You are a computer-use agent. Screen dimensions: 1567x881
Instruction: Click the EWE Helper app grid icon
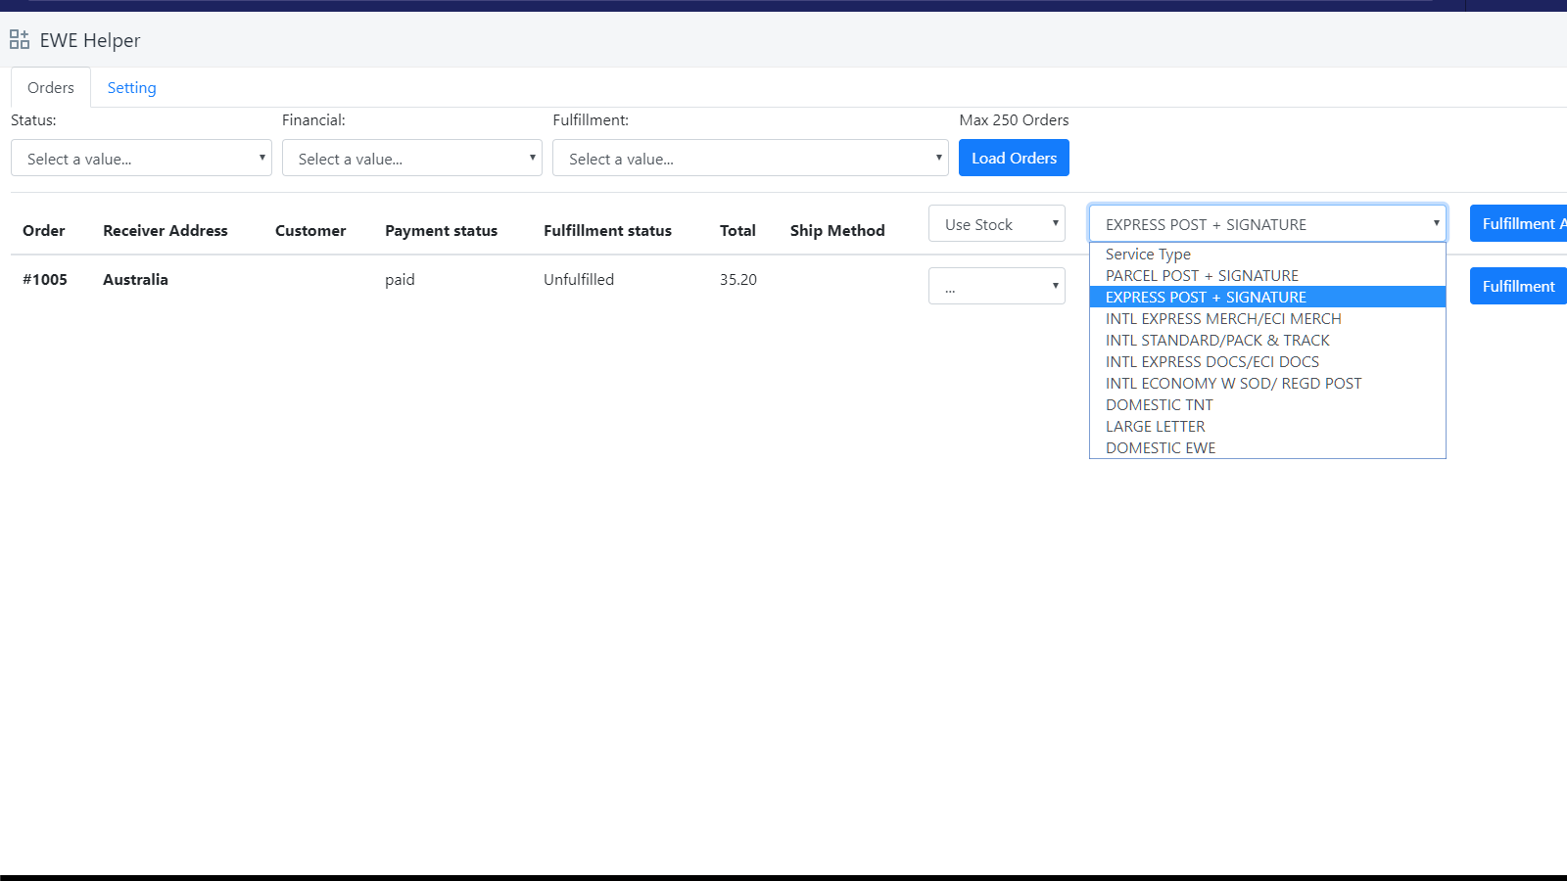tap(20, 40)
